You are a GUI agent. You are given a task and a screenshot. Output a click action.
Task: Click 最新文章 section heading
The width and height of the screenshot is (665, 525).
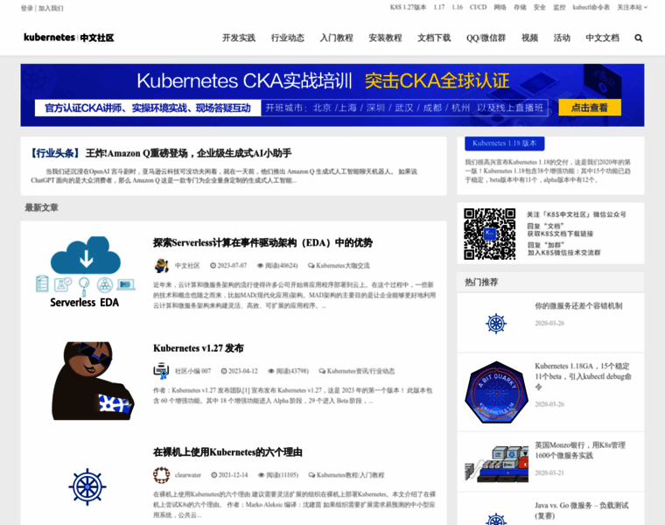point(41,207)
